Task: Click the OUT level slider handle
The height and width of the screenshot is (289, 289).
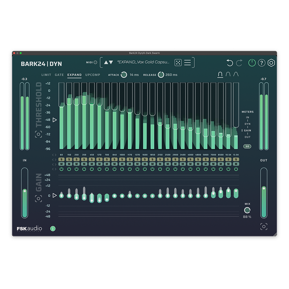Action: [264, 188]
